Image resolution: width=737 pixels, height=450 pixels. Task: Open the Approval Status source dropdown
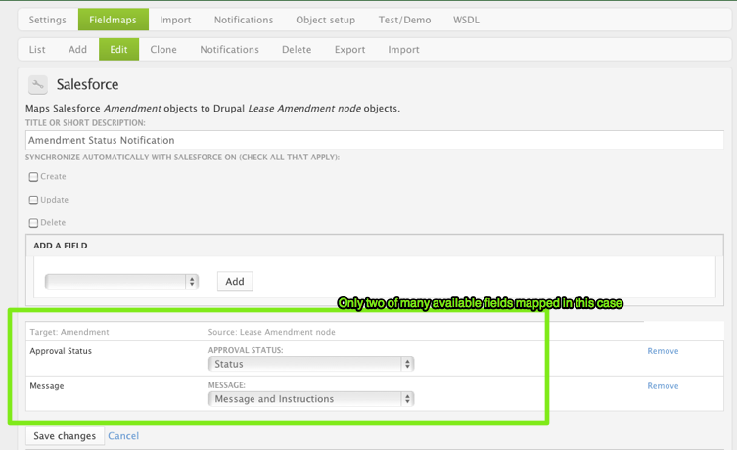coord(310,364)
